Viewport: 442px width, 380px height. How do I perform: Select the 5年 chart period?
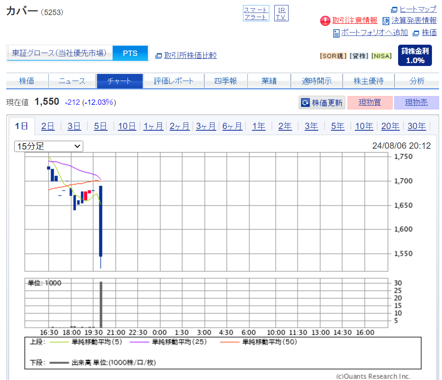[x=338, y=126]
